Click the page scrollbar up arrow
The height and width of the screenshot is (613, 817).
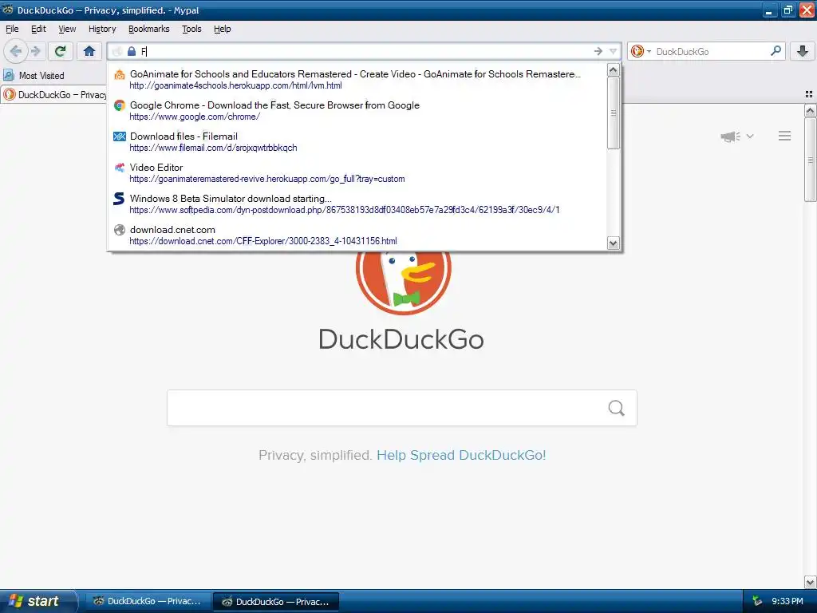(811, 110)
